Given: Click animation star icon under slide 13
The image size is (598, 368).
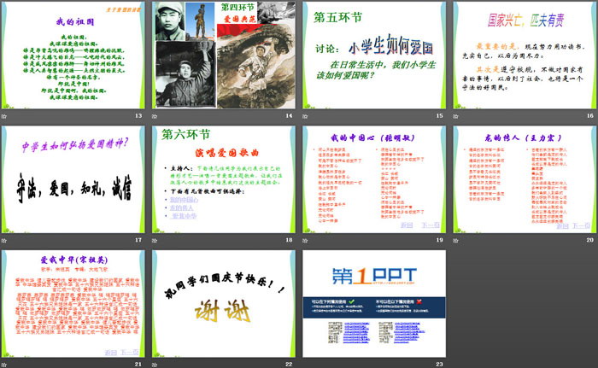Looking at the screenshot, I should (x=3, y=116).
